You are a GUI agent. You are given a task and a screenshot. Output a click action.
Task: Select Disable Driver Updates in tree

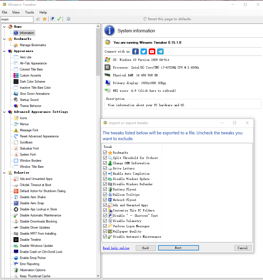pos(35,227)
